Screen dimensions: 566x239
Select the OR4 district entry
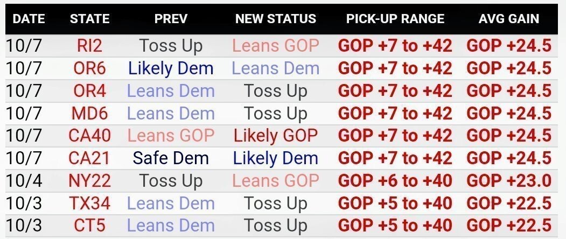tap(89, 90)
